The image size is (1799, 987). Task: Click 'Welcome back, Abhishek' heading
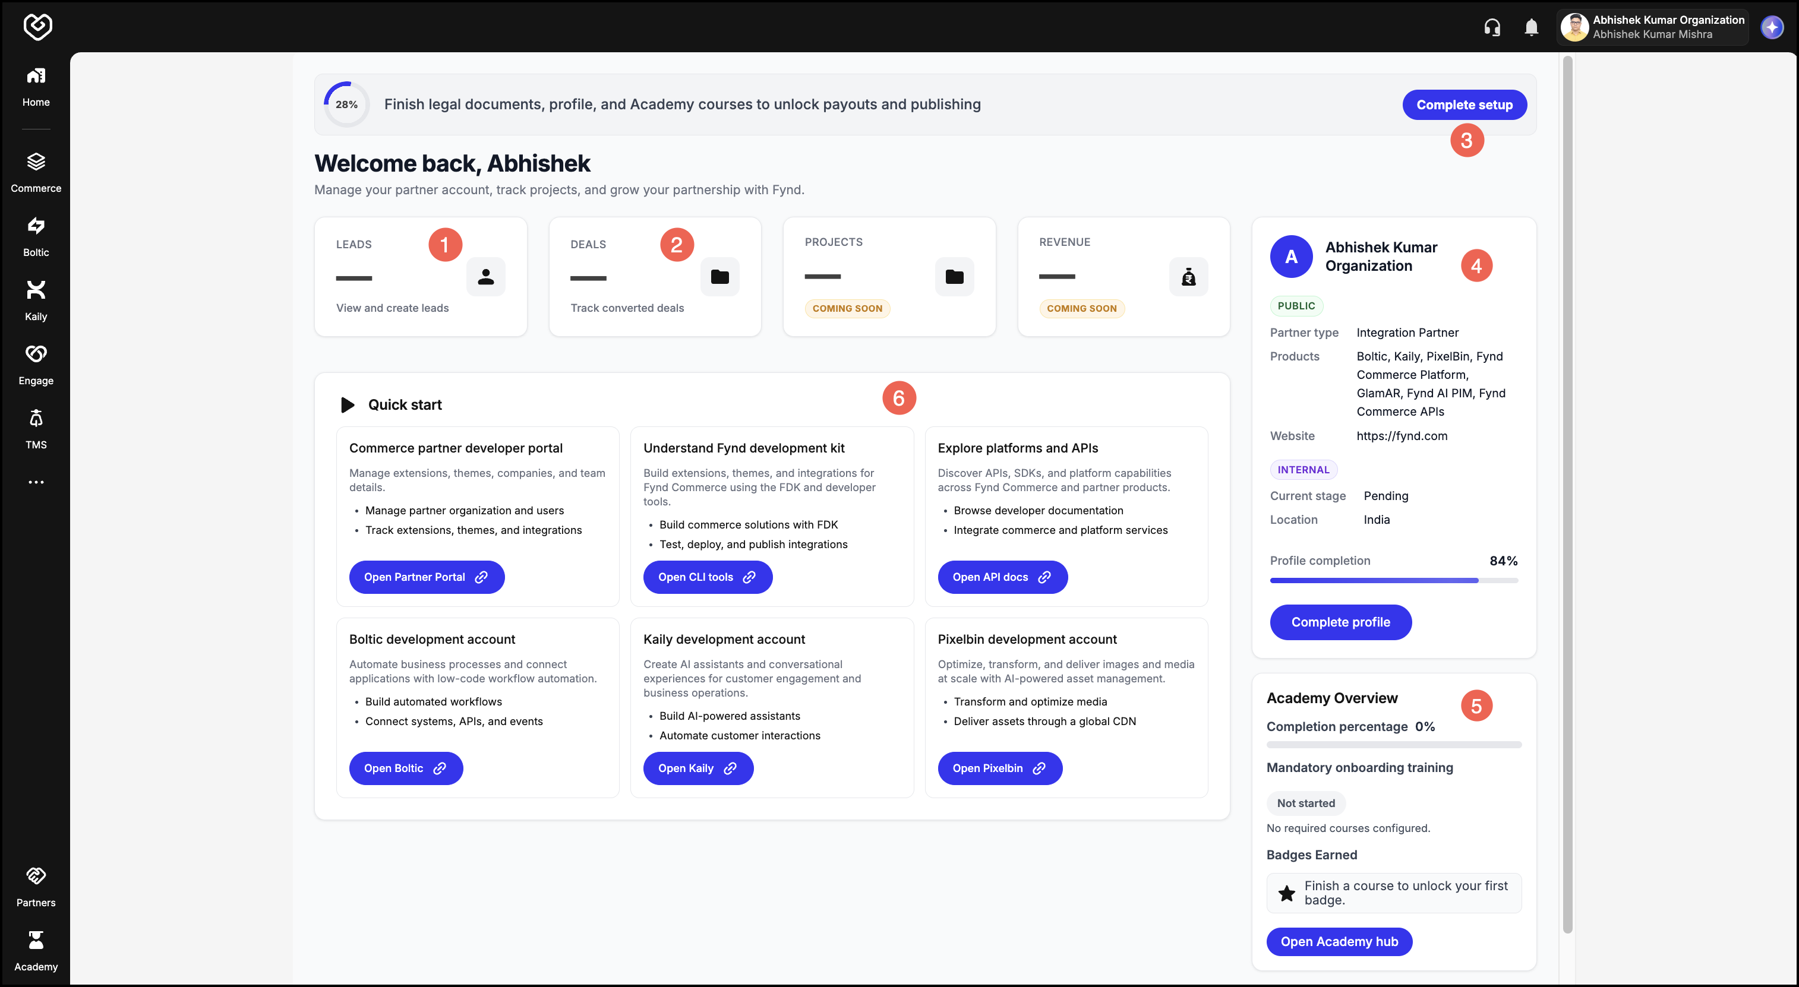tap(452, 163)
